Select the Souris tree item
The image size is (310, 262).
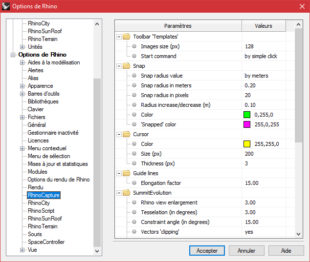[x=35, y=234]
